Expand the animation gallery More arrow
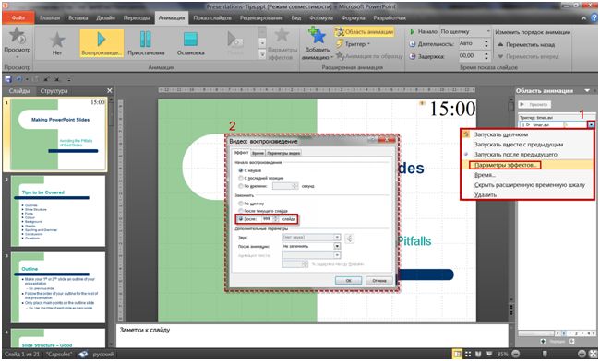600x361 pixels. point(262,55)
